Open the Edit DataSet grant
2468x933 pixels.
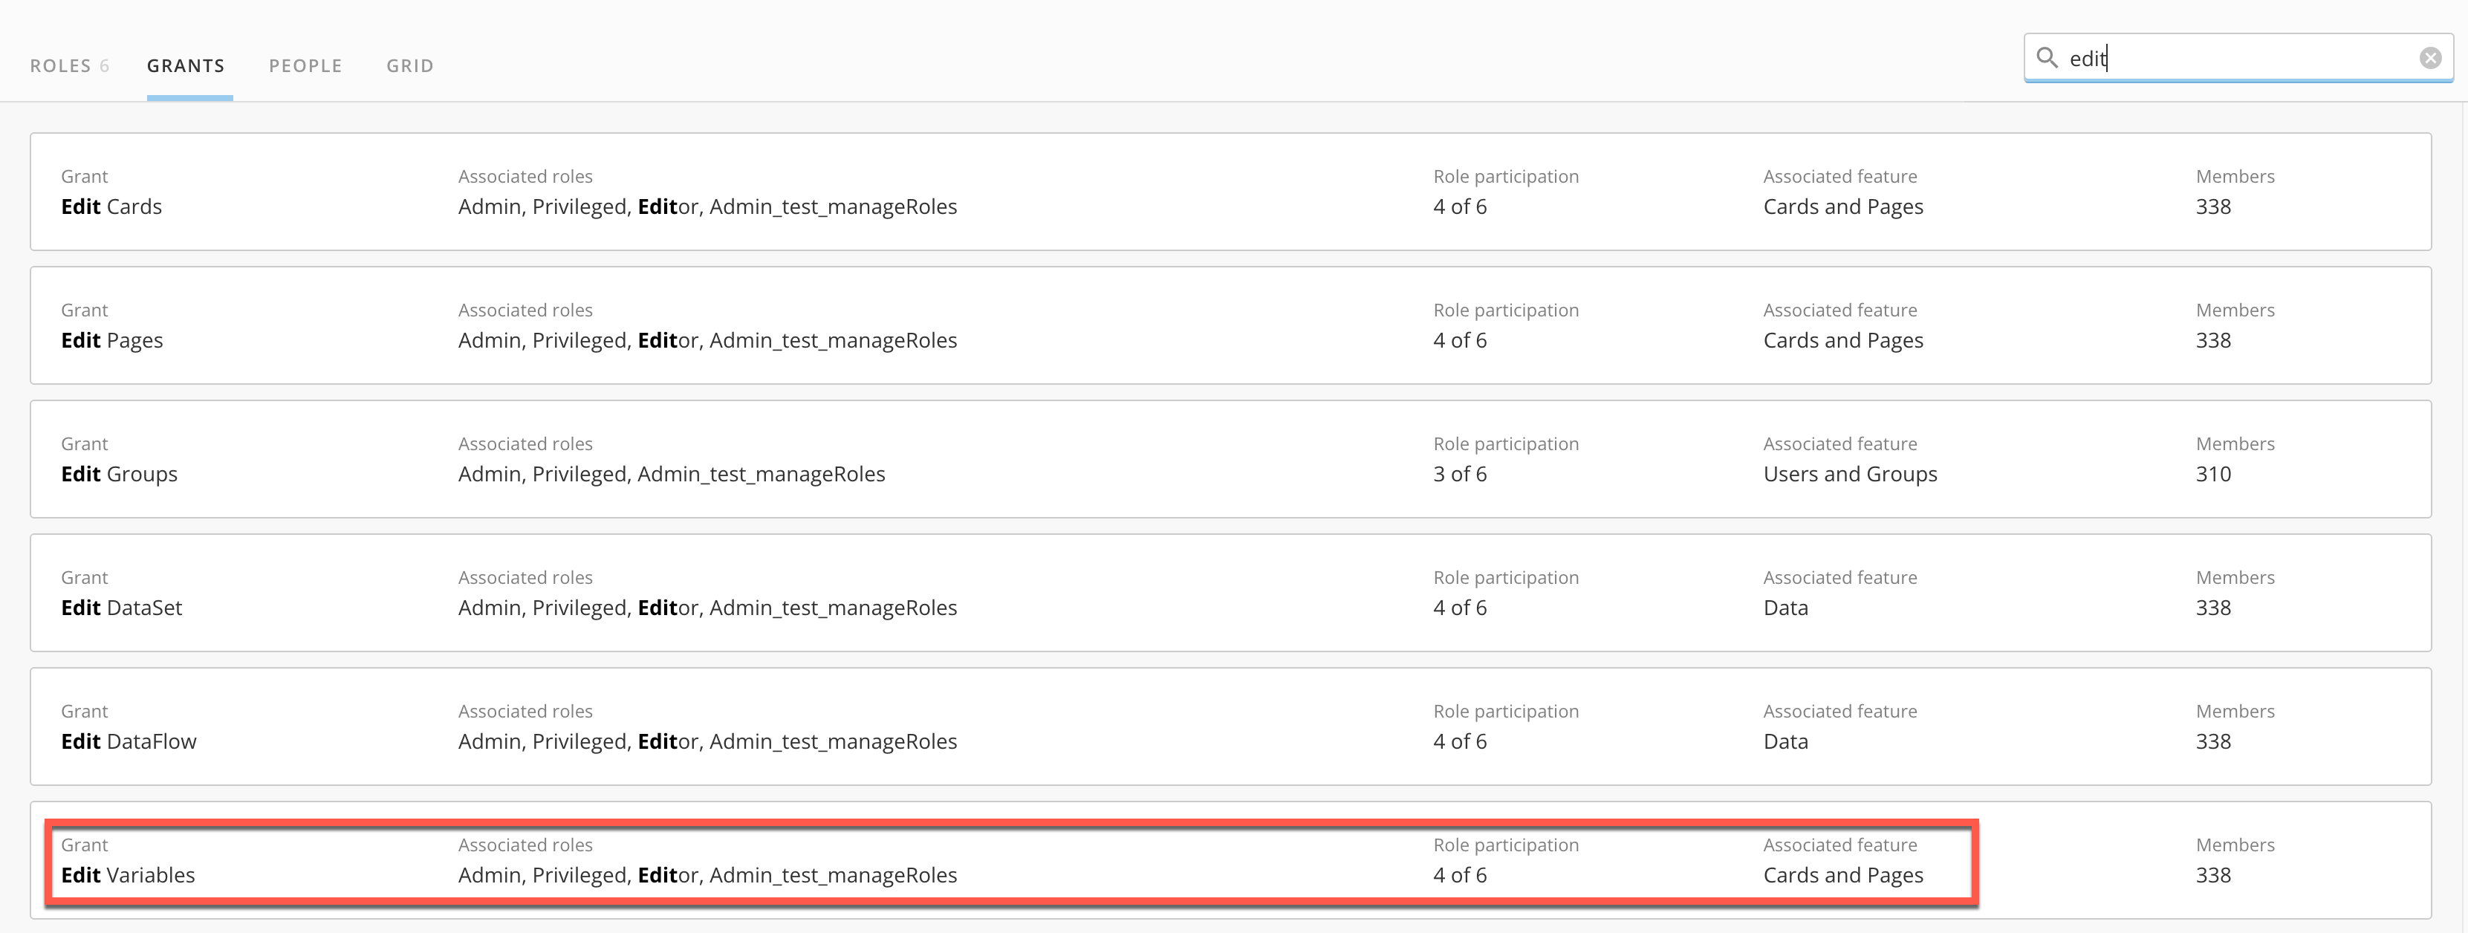[x=122, y=608]
